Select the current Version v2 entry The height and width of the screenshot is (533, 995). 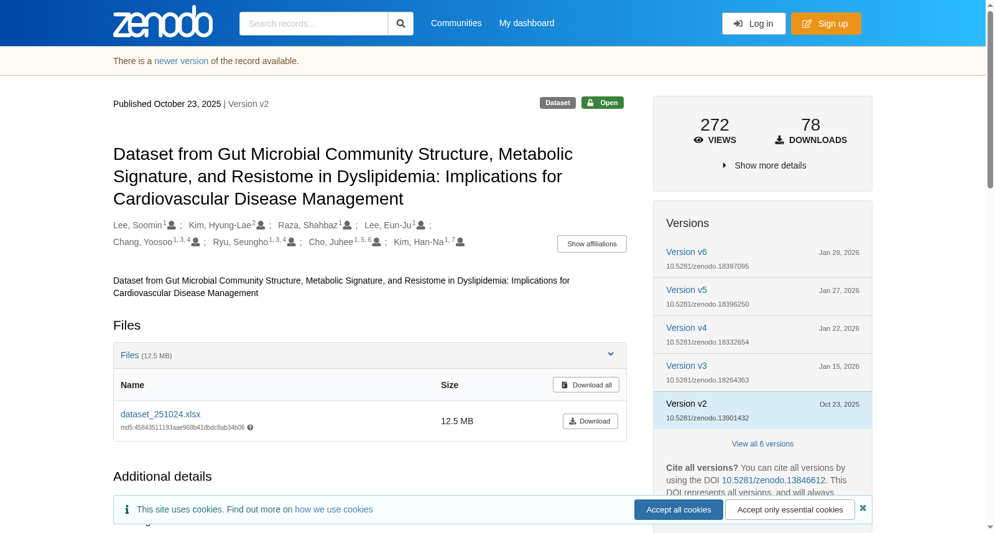(762, 410)
